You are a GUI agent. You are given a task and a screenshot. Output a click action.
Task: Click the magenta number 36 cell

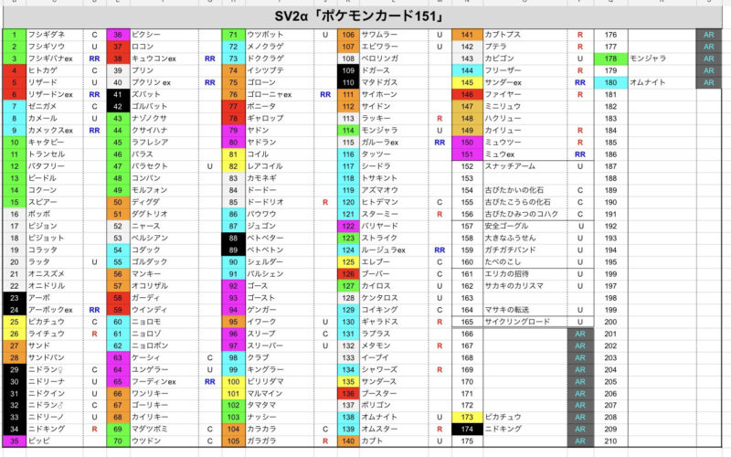(118, 35)
